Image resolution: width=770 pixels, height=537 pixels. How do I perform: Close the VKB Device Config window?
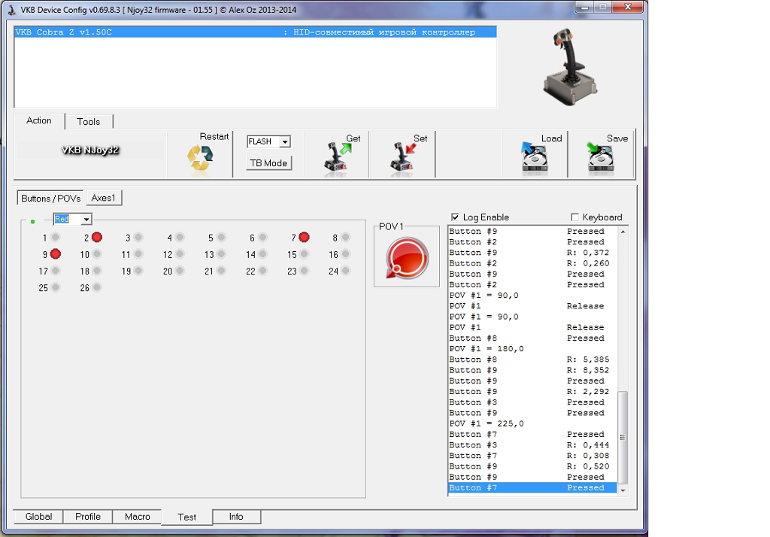point(628,7)
